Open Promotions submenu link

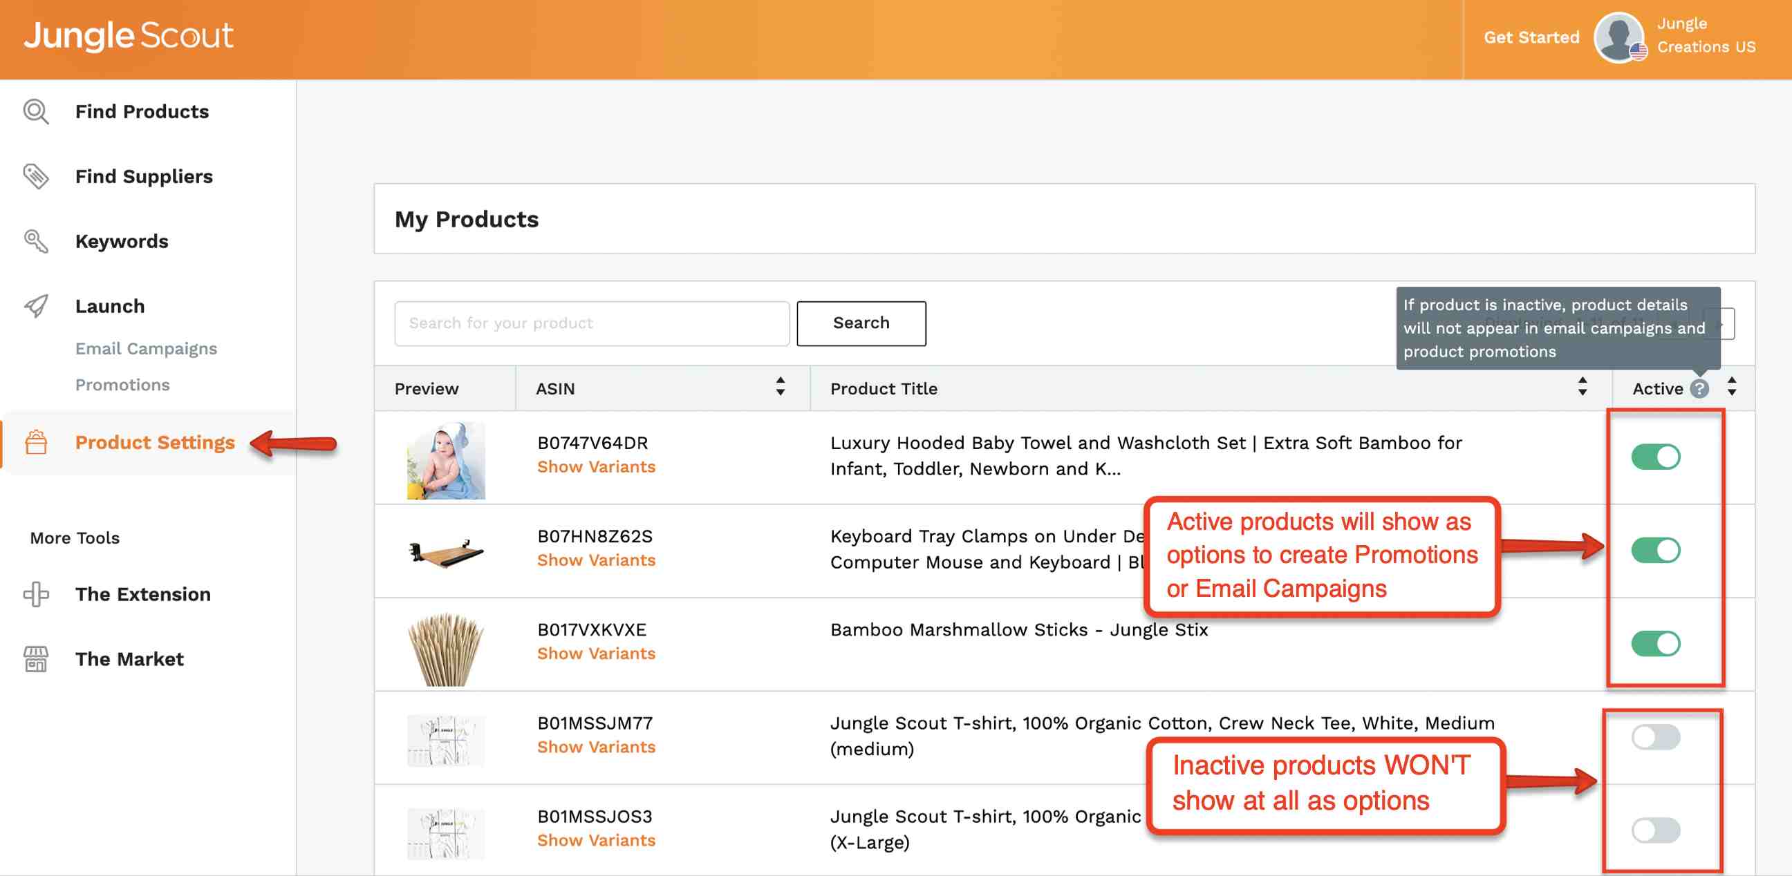tap(122, 385)
